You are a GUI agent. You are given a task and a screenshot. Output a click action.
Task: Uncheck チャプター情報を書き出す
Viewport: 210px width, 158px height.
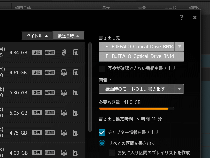pos(102,132)
